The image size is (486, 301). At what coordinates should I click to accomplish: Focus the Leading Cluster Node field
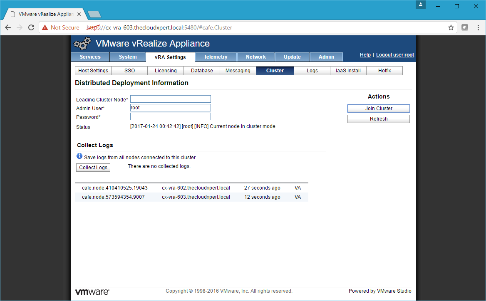[x=170, y=99]
